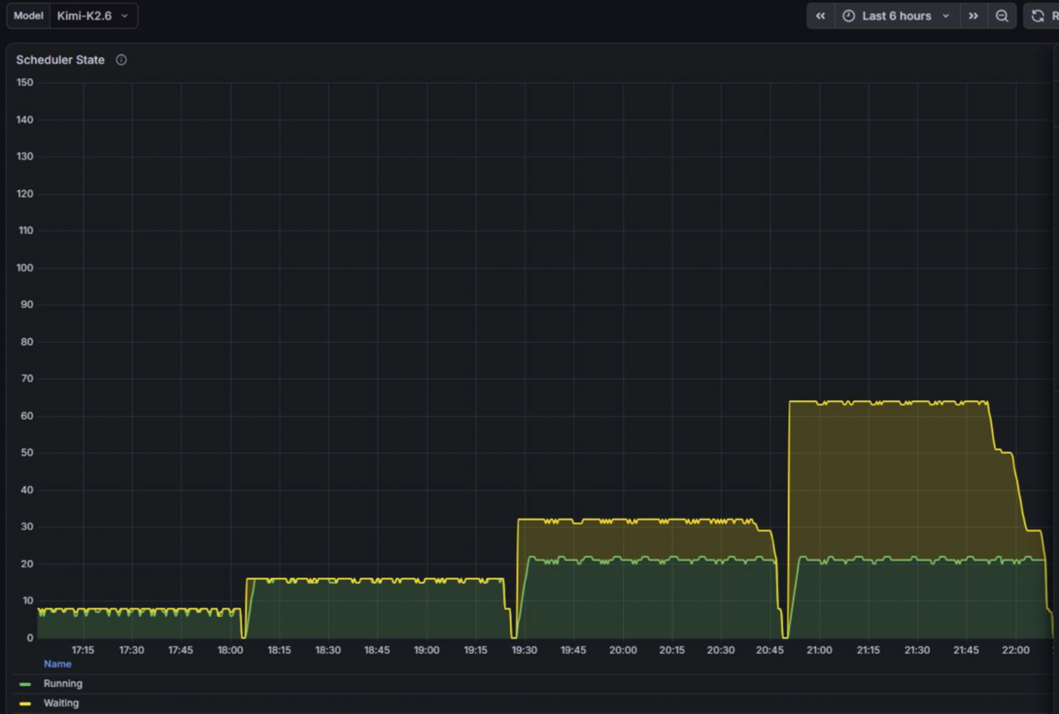Shift time range forward with double-right arrows
The height and width of the screenshot is (714, 1059).
pos(973,16)
